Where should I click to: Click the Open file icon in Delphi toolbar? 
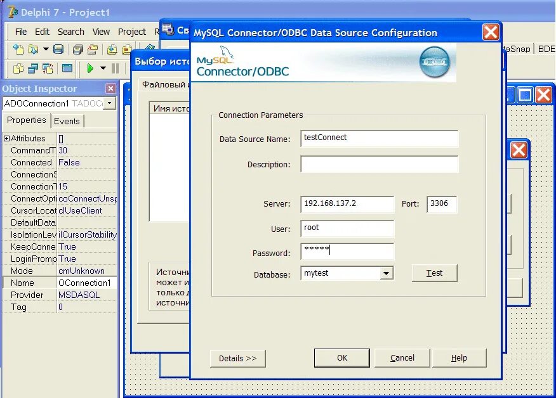click(33, 49)
